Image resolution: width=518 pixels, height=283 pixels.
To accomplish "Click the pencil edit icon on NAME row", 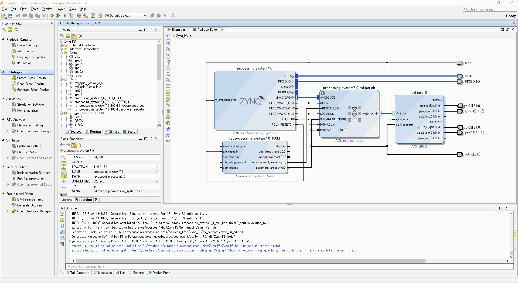I will pyautogui.click(x=157, y=172).
